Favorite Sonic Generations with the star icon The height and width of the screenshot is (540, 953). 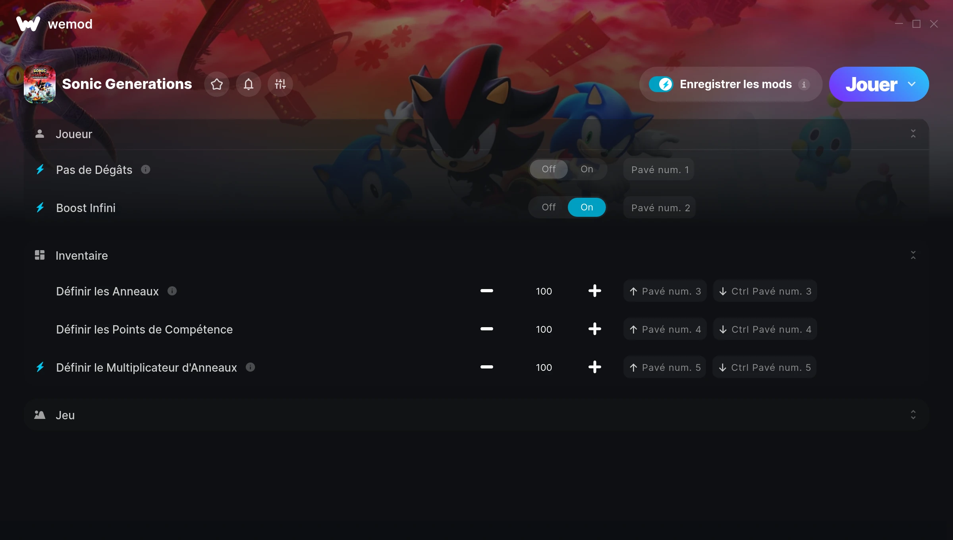tap(217, 84)
